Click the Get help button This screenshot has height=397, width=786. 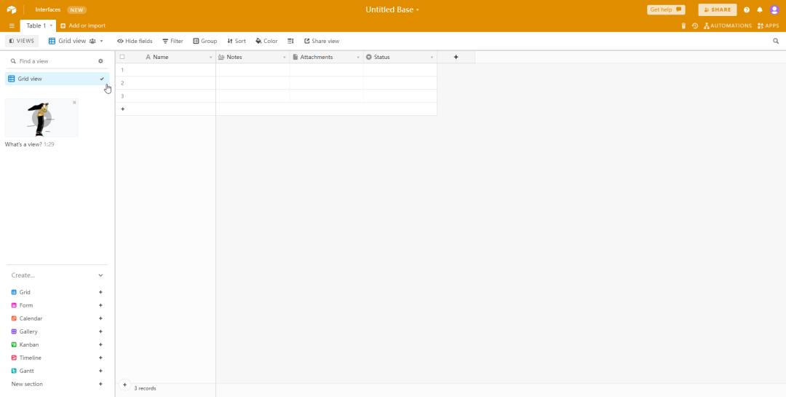click(x=666, y=9)
